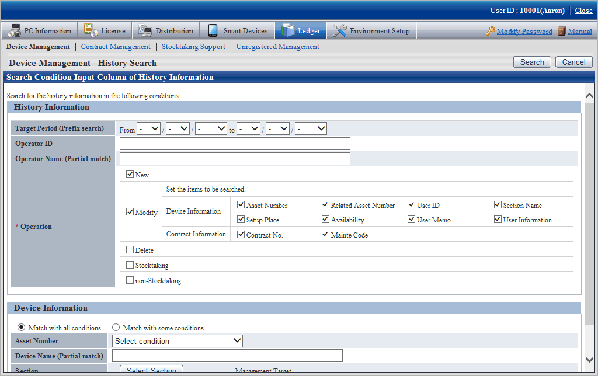Screen dimensions: 598x376
Task: Open the Smart Devices tab
Action: (238, 30)
